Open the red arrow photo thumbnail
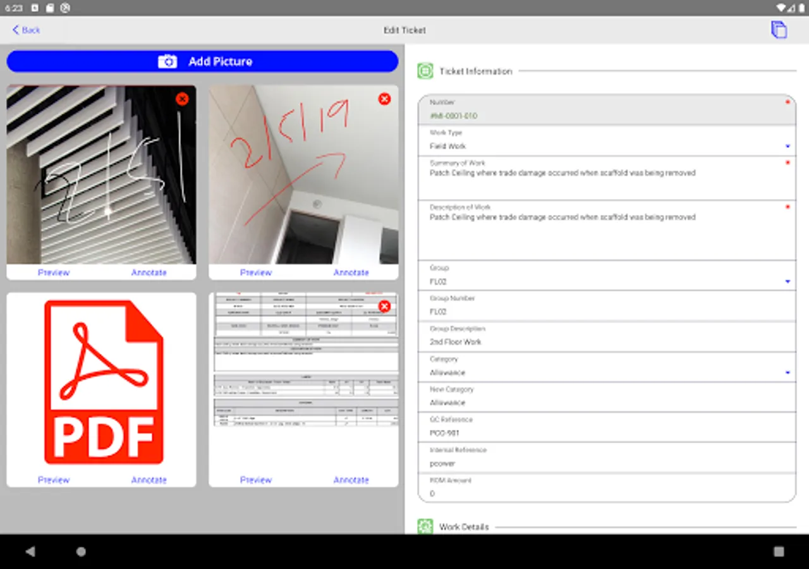 [x=303, y=175]
